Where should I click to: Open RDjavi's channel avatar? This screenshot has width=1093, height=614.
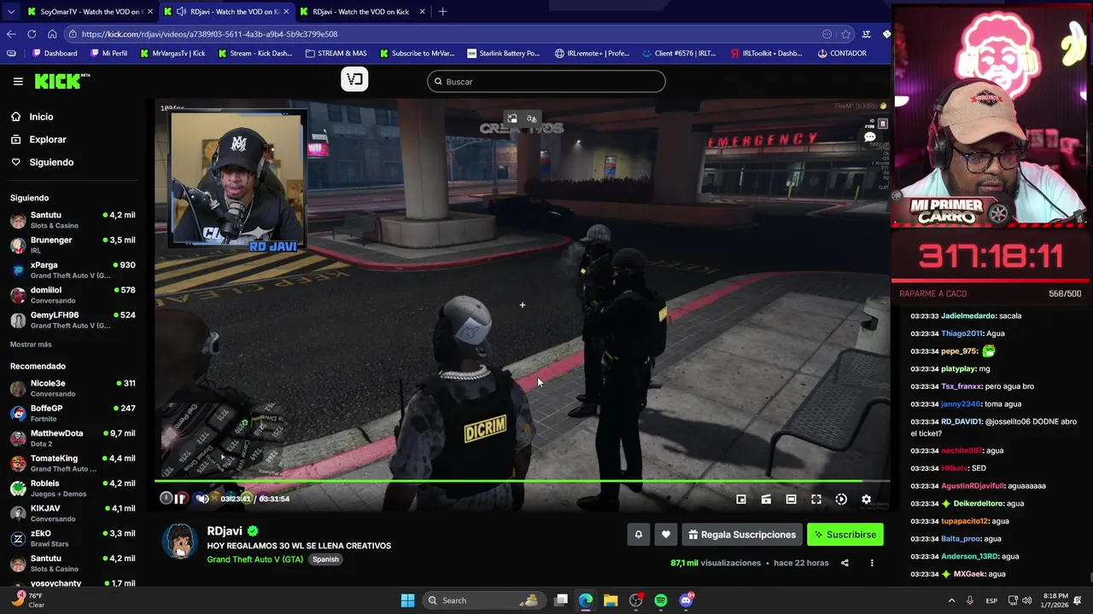point(180,542)
